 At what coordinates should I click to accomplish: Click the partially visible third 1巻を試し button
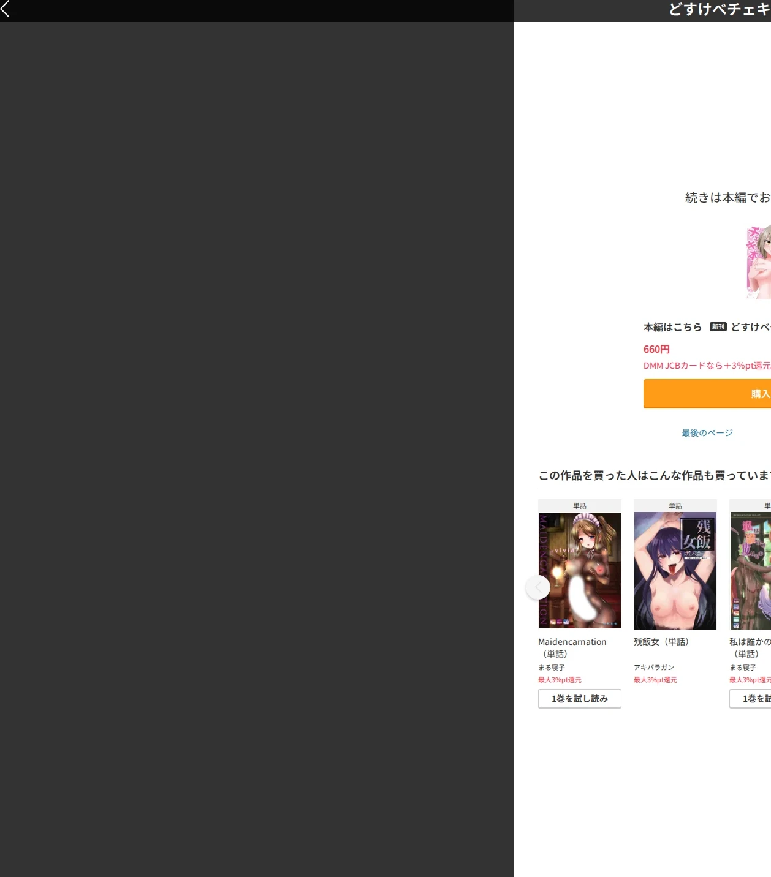(750, 699)
